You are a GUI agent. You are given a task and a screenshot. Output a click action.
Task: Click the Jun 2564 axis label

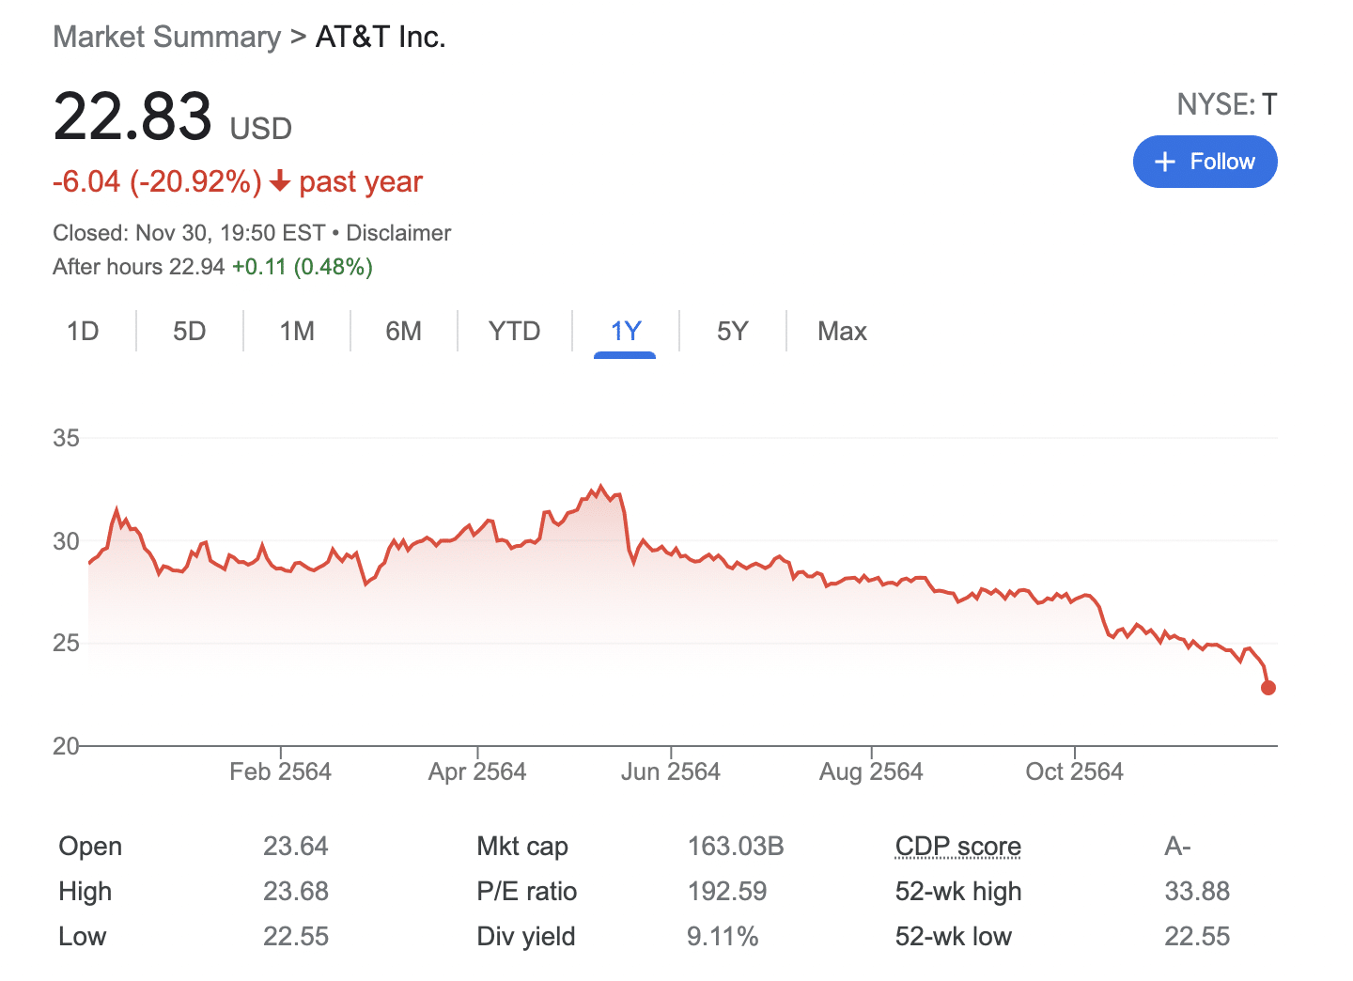(x=670, y=771)
